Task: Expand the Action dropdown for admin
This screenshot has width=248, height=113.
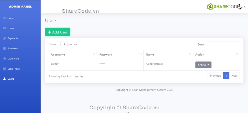Action: [x=203, y=65]
